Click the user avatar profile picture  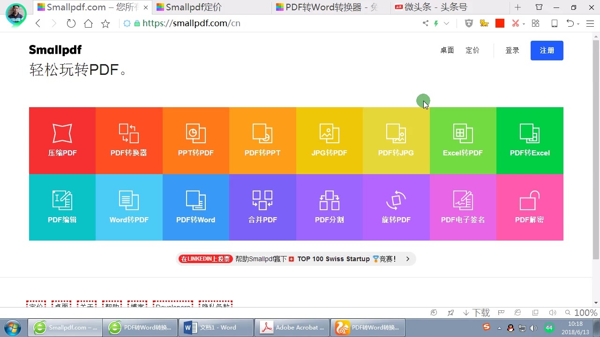coord(16,14)
